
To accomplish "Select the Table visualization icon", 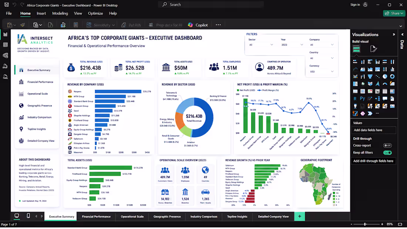I will pyautogui.click(x=385, y=91).
